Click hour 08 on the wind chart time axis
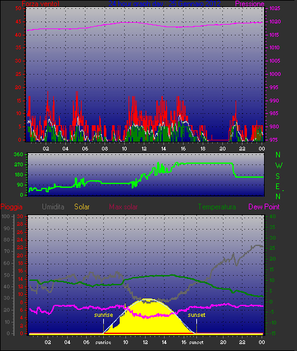The height and width of the screenshot is (351, 297). coord(104,149)
